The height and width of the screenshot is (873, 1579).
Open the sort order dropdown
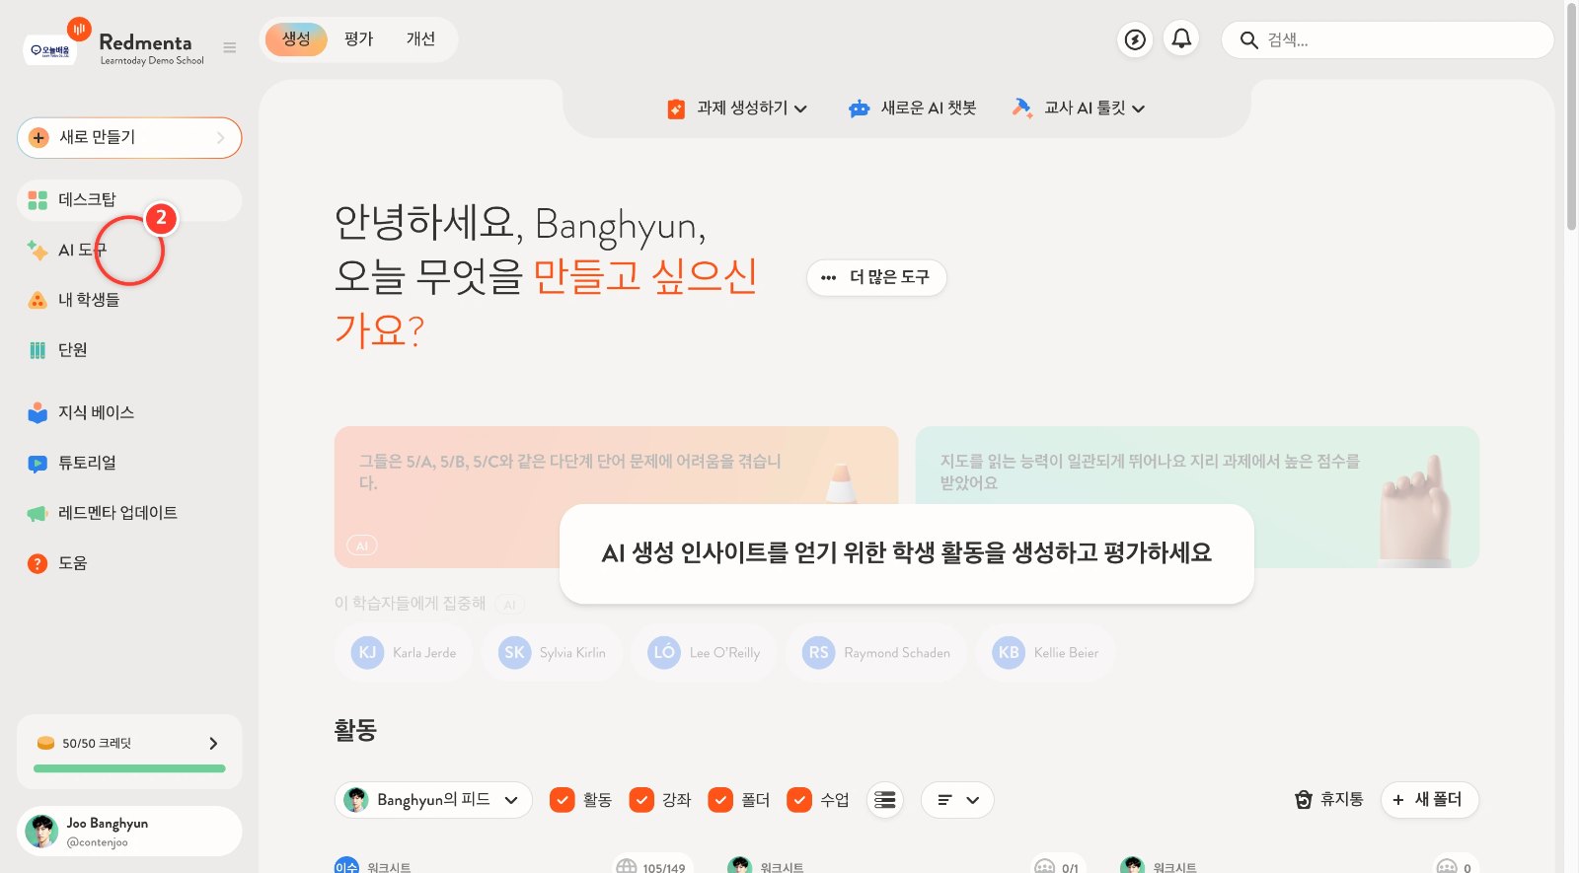[957, 800]
